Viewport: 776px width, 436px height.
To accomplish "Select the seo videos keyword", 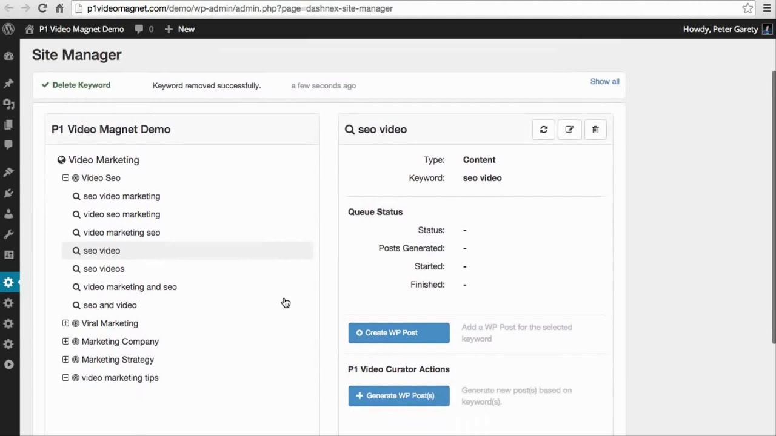I will click(104, 269).
